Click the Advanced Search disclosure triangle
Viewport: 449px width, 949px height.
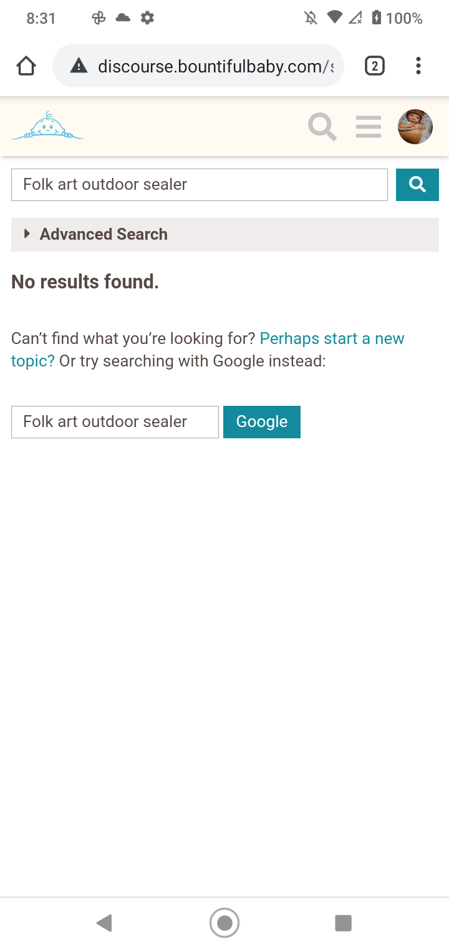coord(27,234)
